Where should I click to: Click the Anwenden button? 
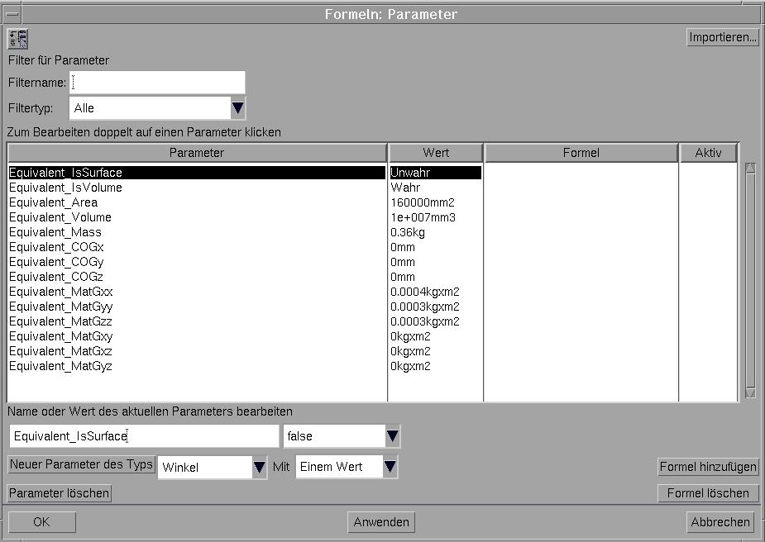381,521
